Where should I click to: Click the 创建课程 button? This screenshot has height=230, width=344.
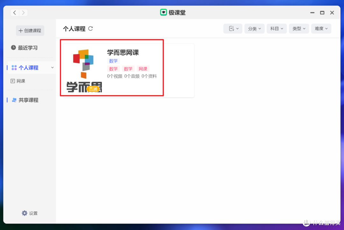coord(30,31)
